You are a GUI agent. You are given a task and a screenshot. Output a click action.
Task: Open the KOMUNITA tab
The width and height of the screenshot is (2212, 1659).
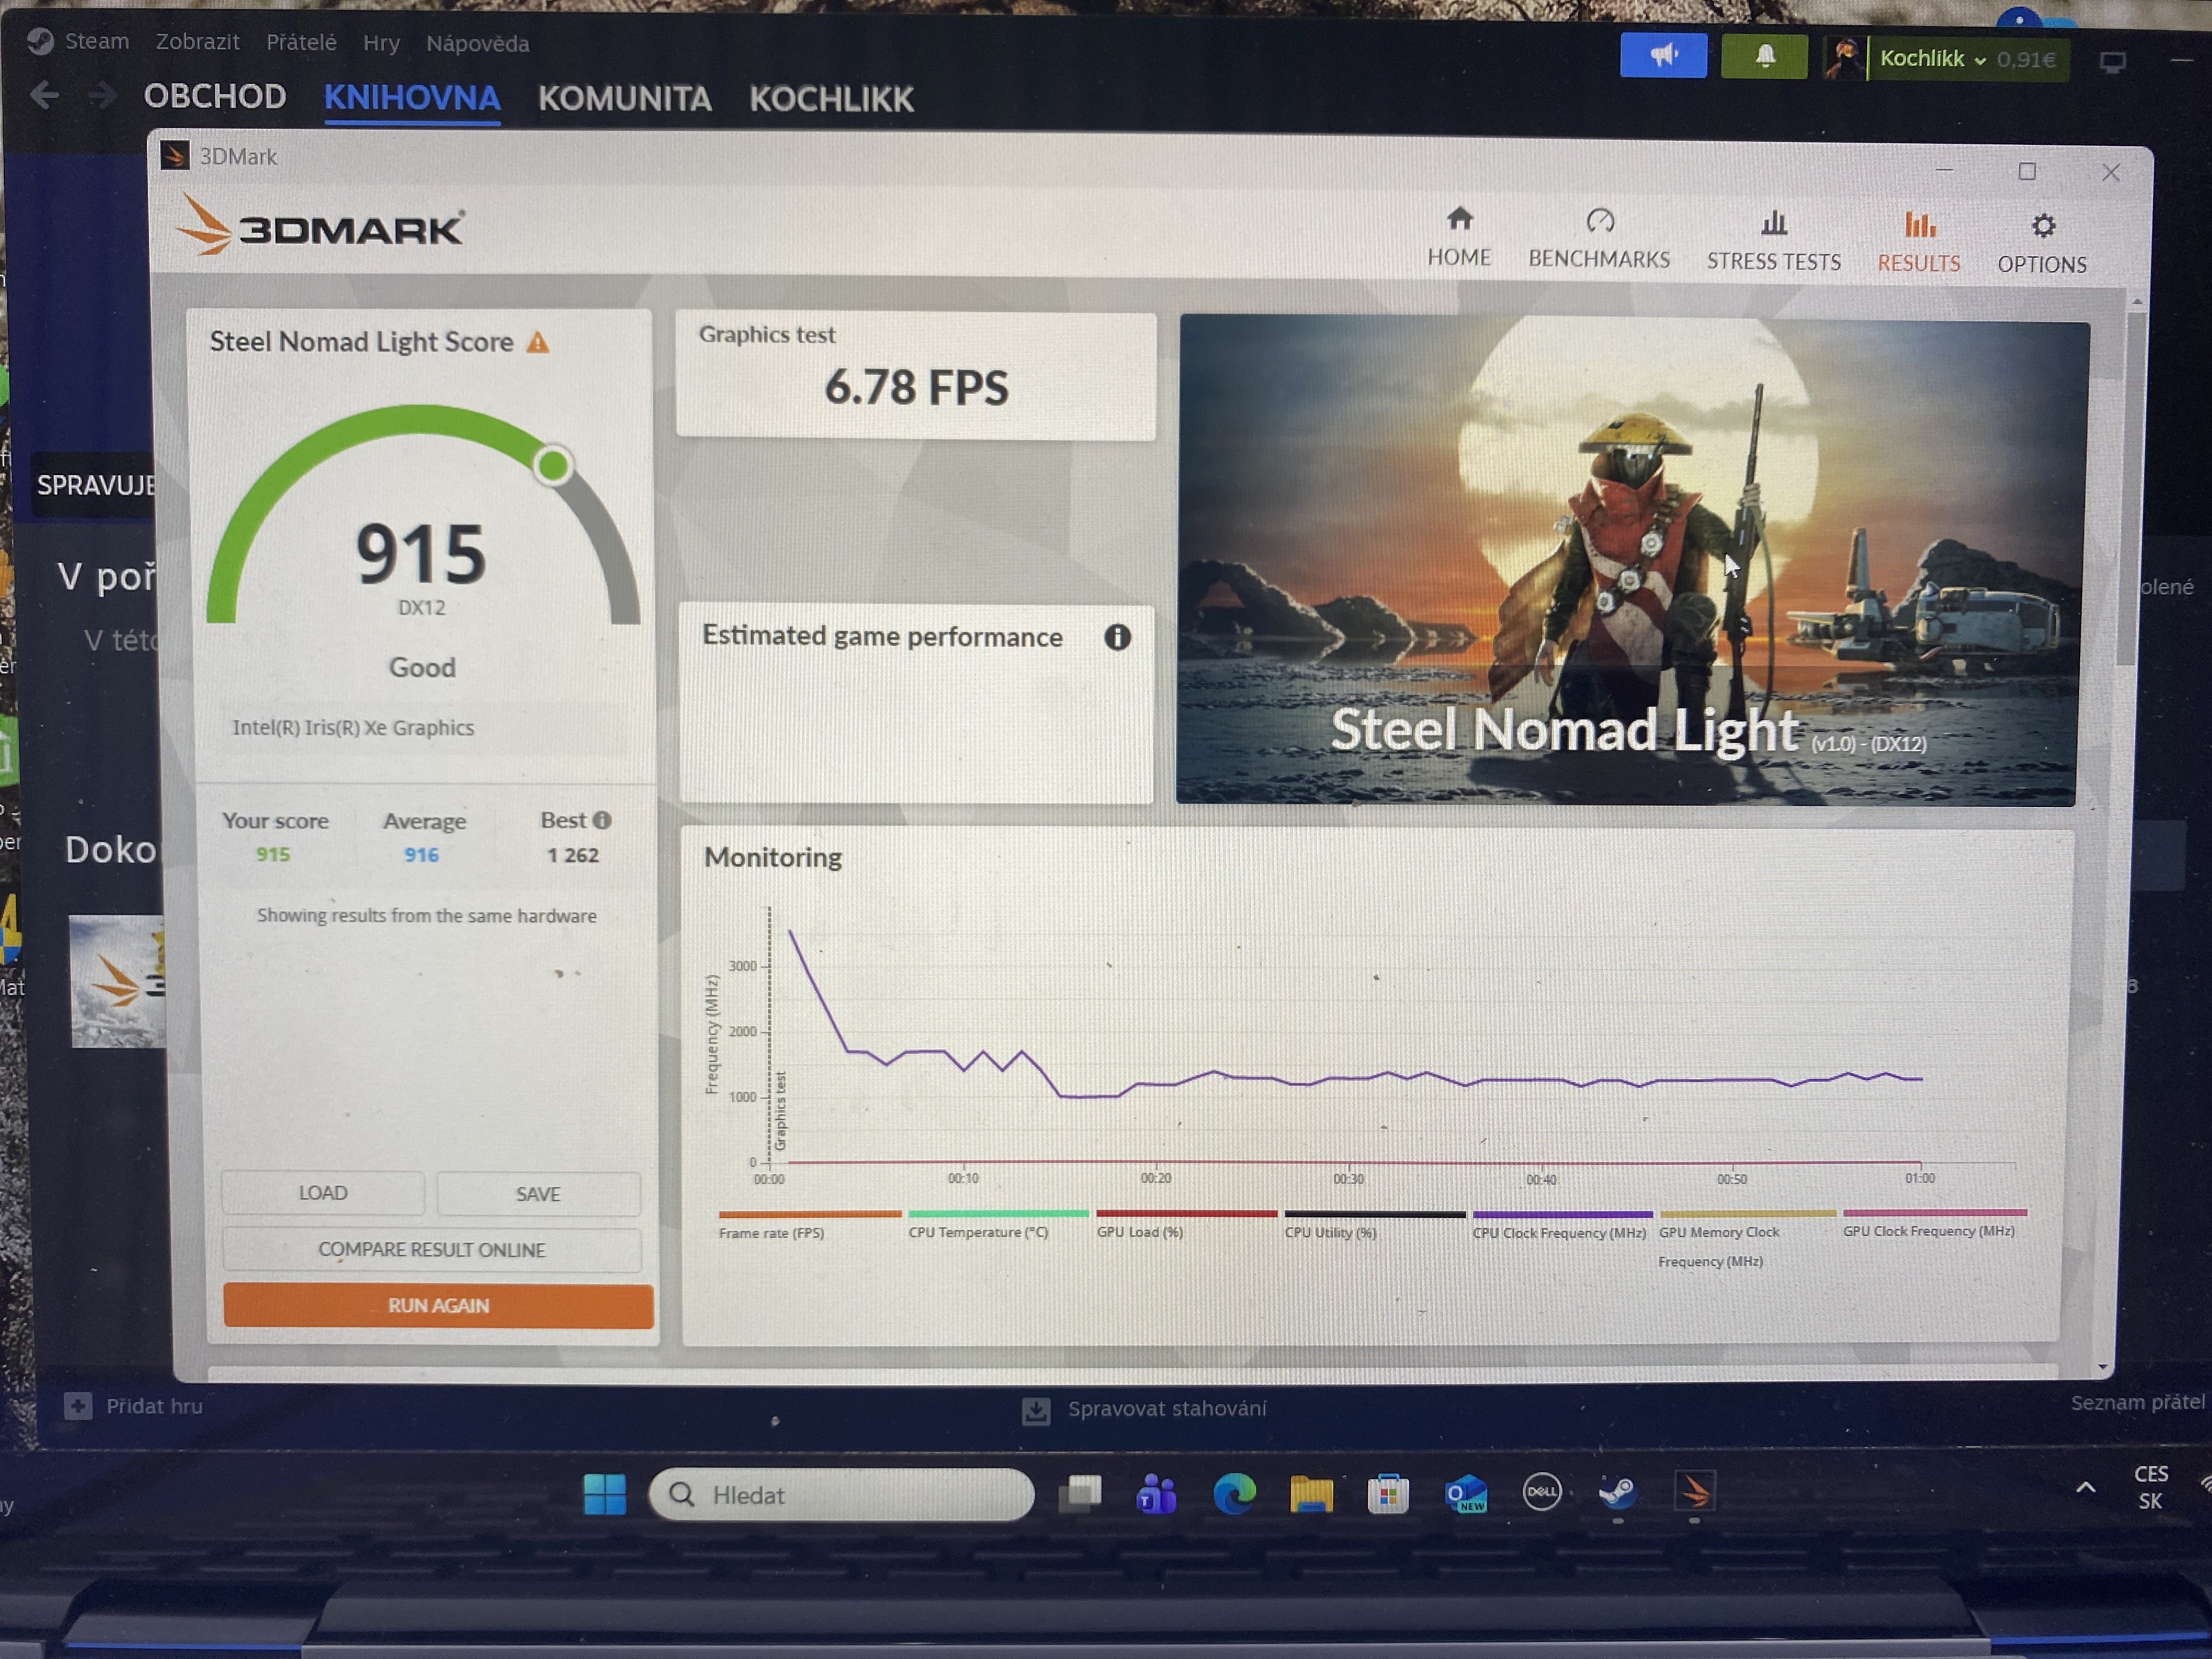(625, 99)
